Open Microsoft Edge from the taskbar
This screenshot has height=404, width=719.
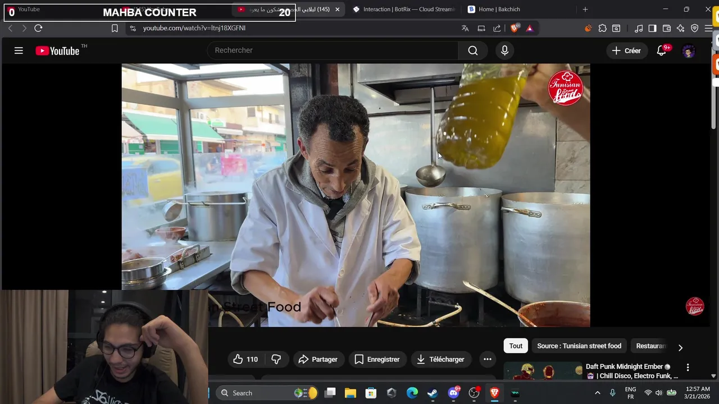[412, 393]
